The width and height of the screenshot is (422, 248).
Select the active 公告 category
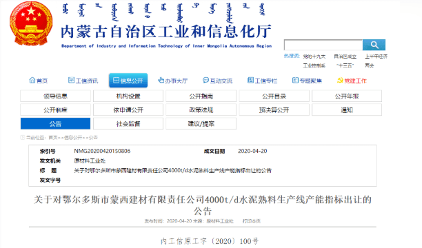55,124
